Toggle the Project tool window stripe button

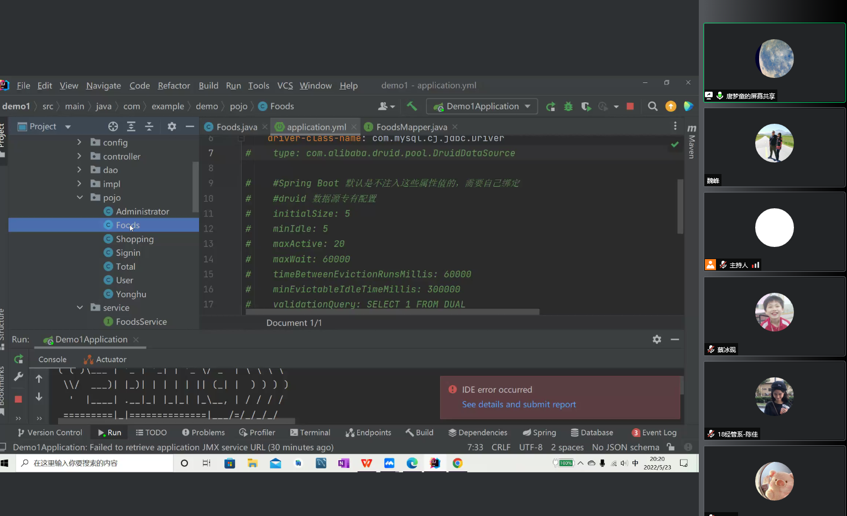[x=3, y=137]
